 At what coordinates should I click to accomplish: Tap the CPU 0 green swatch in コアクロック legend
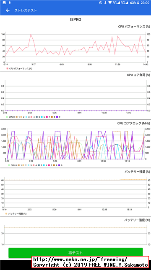(9, 165)
